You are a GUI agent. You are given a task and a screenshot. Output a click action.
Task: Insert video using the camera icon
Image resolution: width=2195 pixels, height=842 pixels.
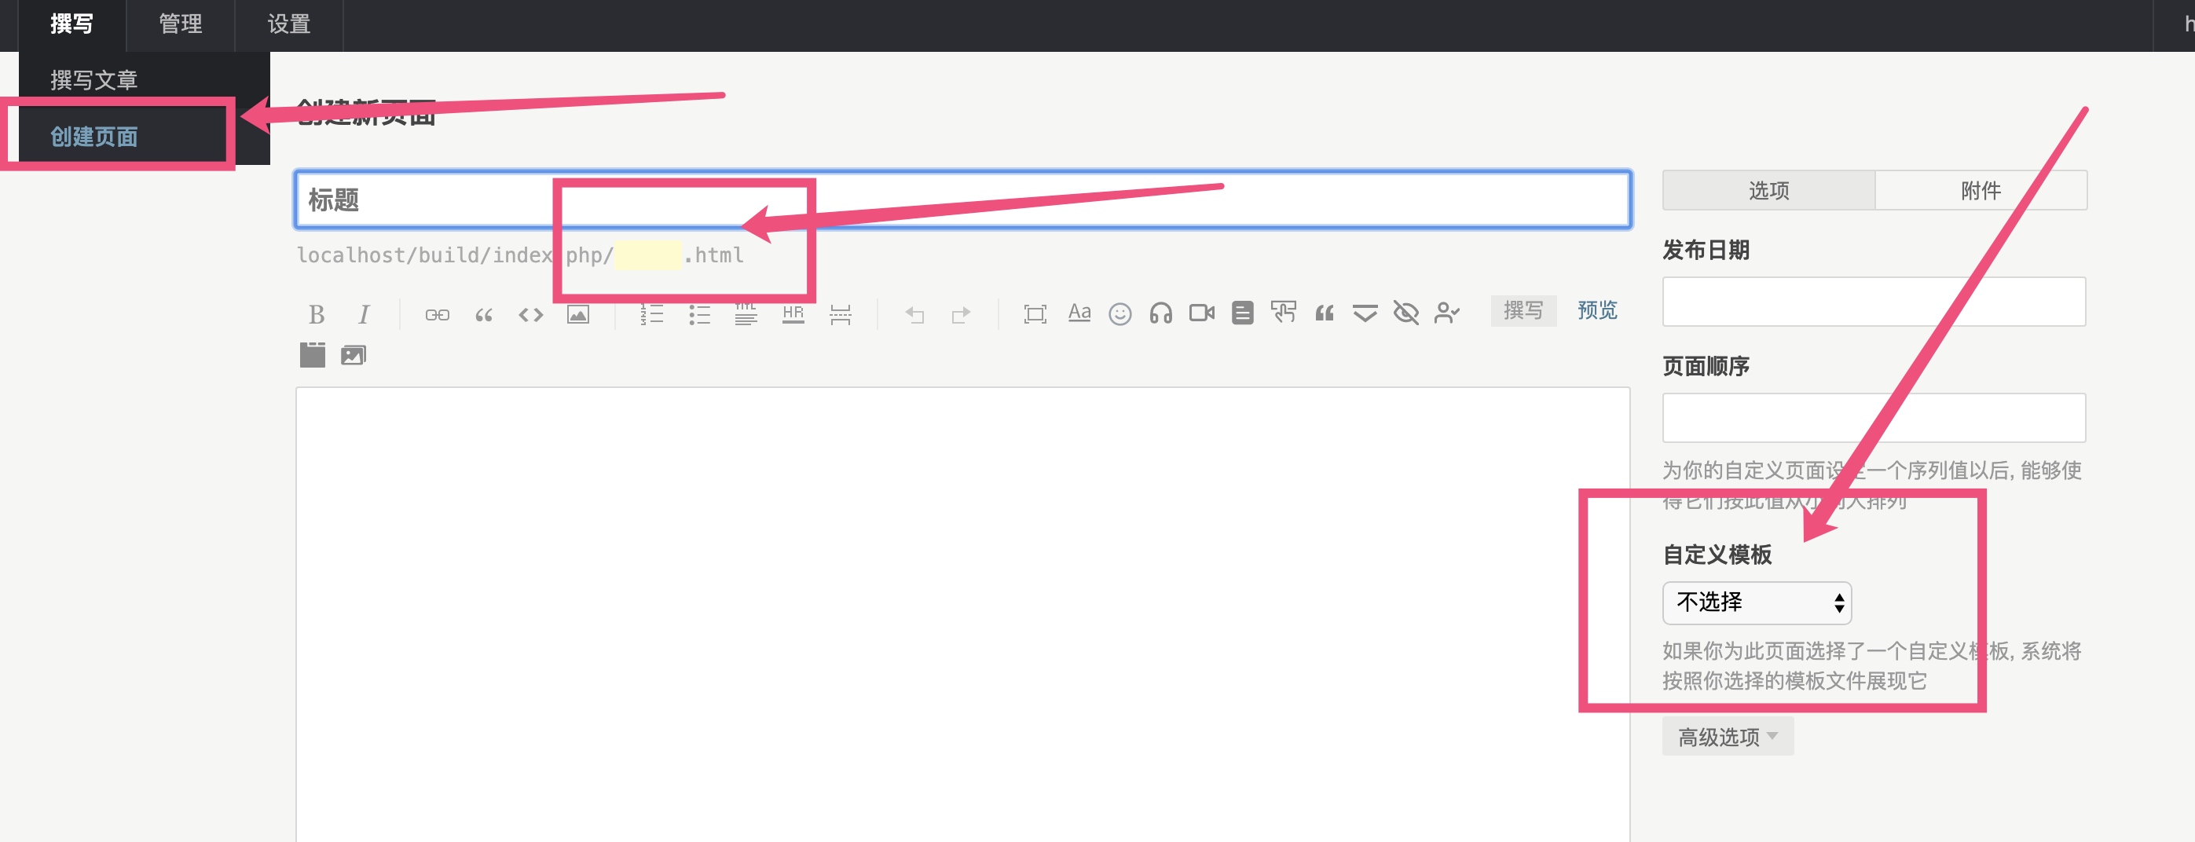[1201, 313]
